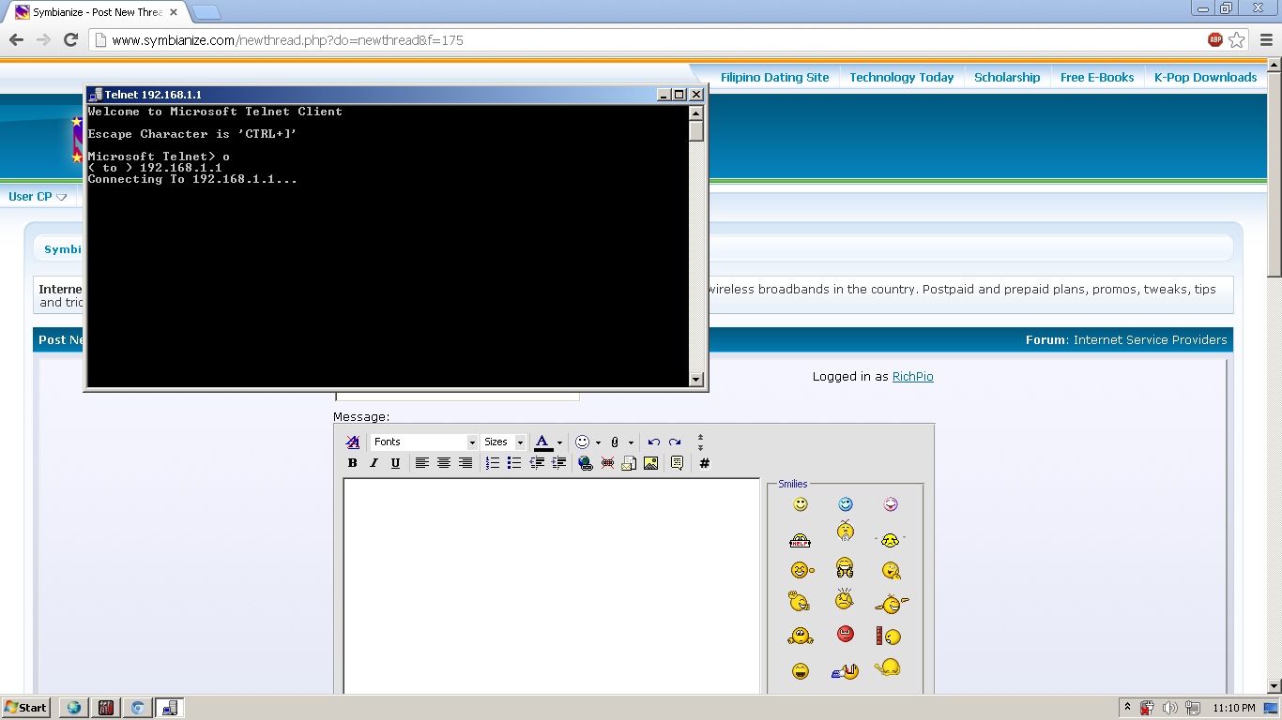This screenshot has height=720, width=1282.
Task: Open a new browser tab
Action: pyautogui.click(x=206, y=12)
